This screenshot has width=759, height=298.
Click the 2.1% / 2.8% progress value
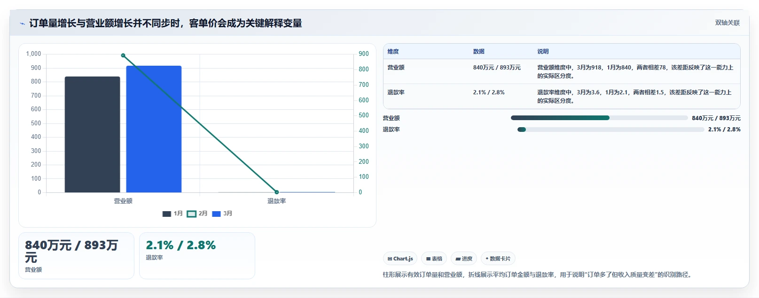click(724, 130)
